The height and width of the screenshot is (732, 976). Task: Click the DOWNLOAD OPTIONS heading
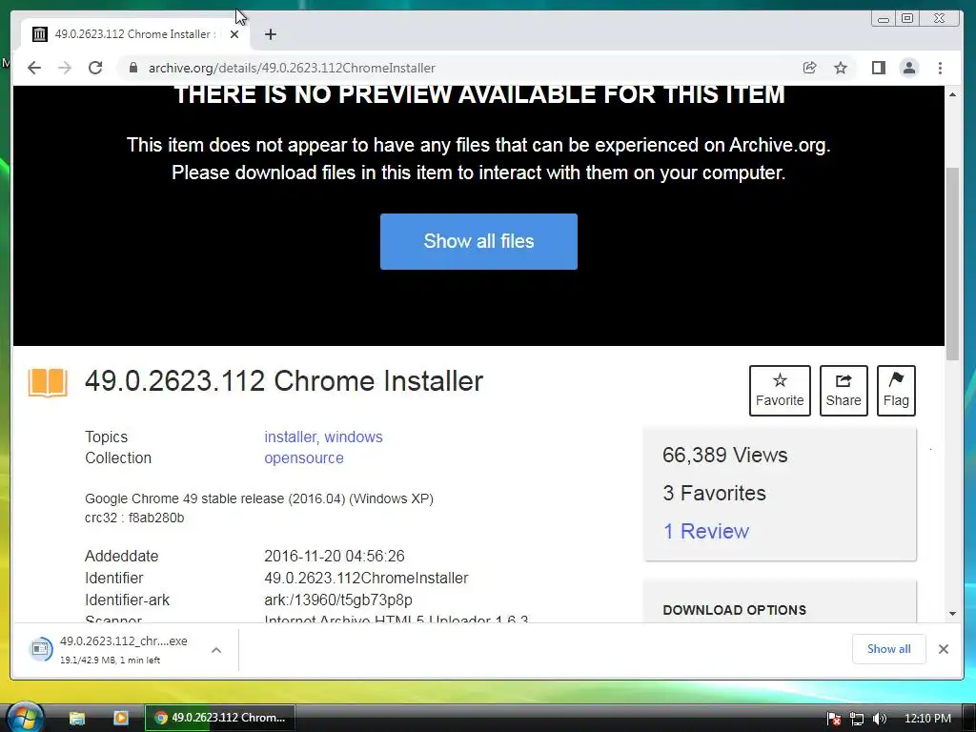735,610
